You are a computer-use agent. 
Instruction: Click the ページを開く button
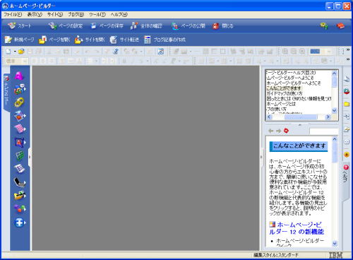tap(54, 40)
